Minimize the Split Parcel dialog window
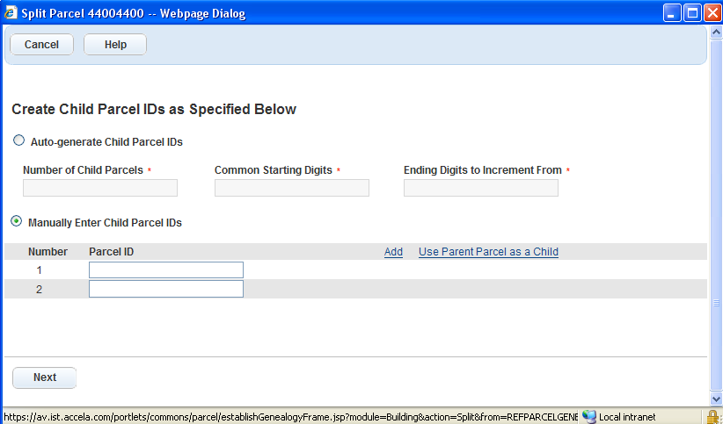 click(x=673, y=13)
